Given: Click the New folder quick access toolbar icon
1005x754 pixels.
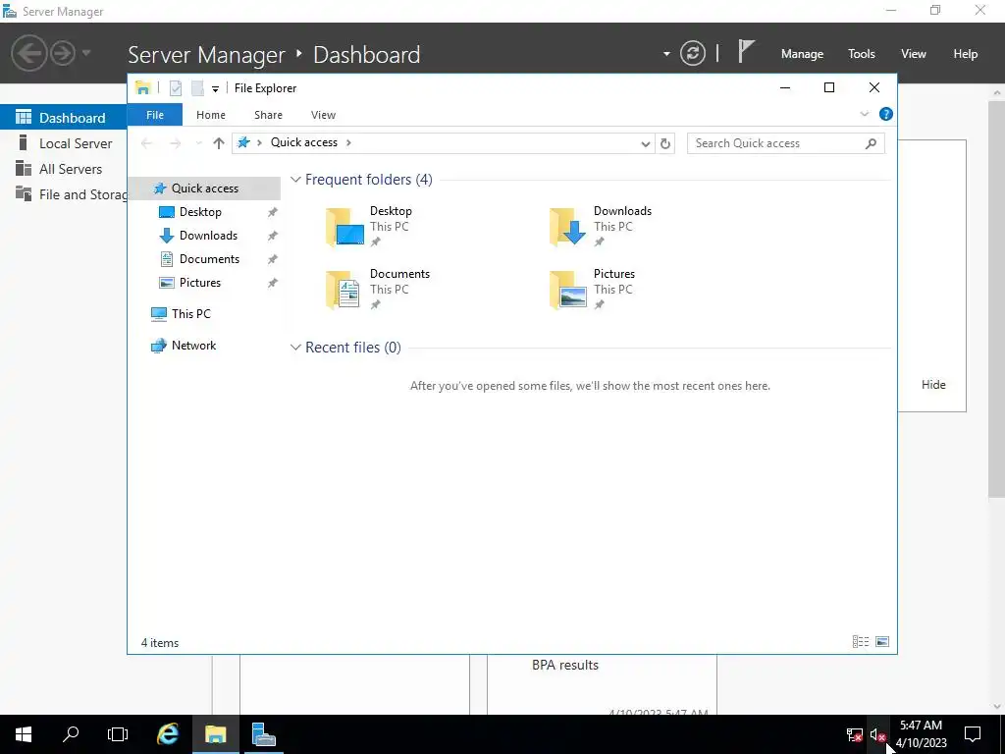Looking at the screenshot, I should (197, 88).
